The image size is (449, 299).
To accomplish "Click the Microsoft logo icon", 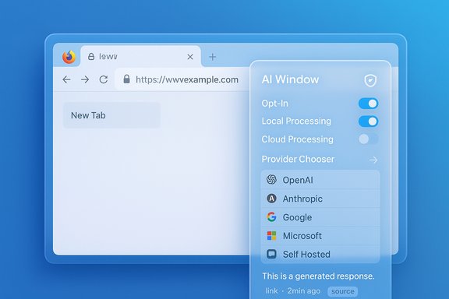I will pos(271,235).
